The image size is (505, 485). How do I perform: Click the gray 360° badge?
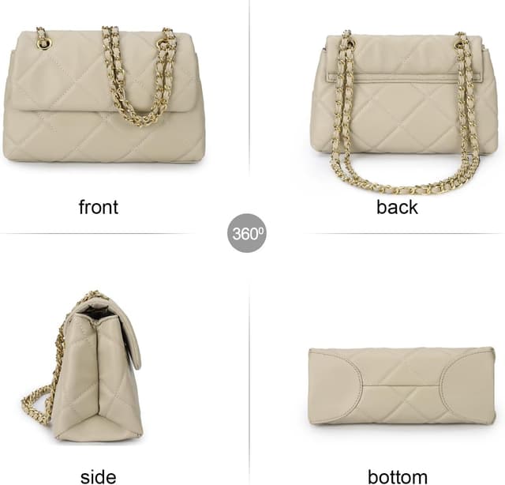point(247,233)
